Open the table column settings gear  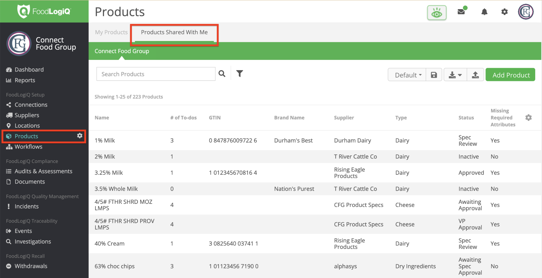point(528,117)
